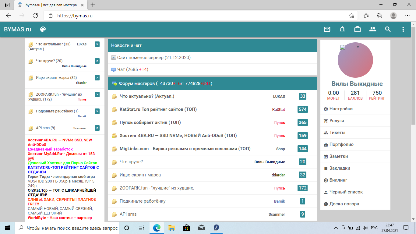Open the mail messages icon

(x=327, y=29)
